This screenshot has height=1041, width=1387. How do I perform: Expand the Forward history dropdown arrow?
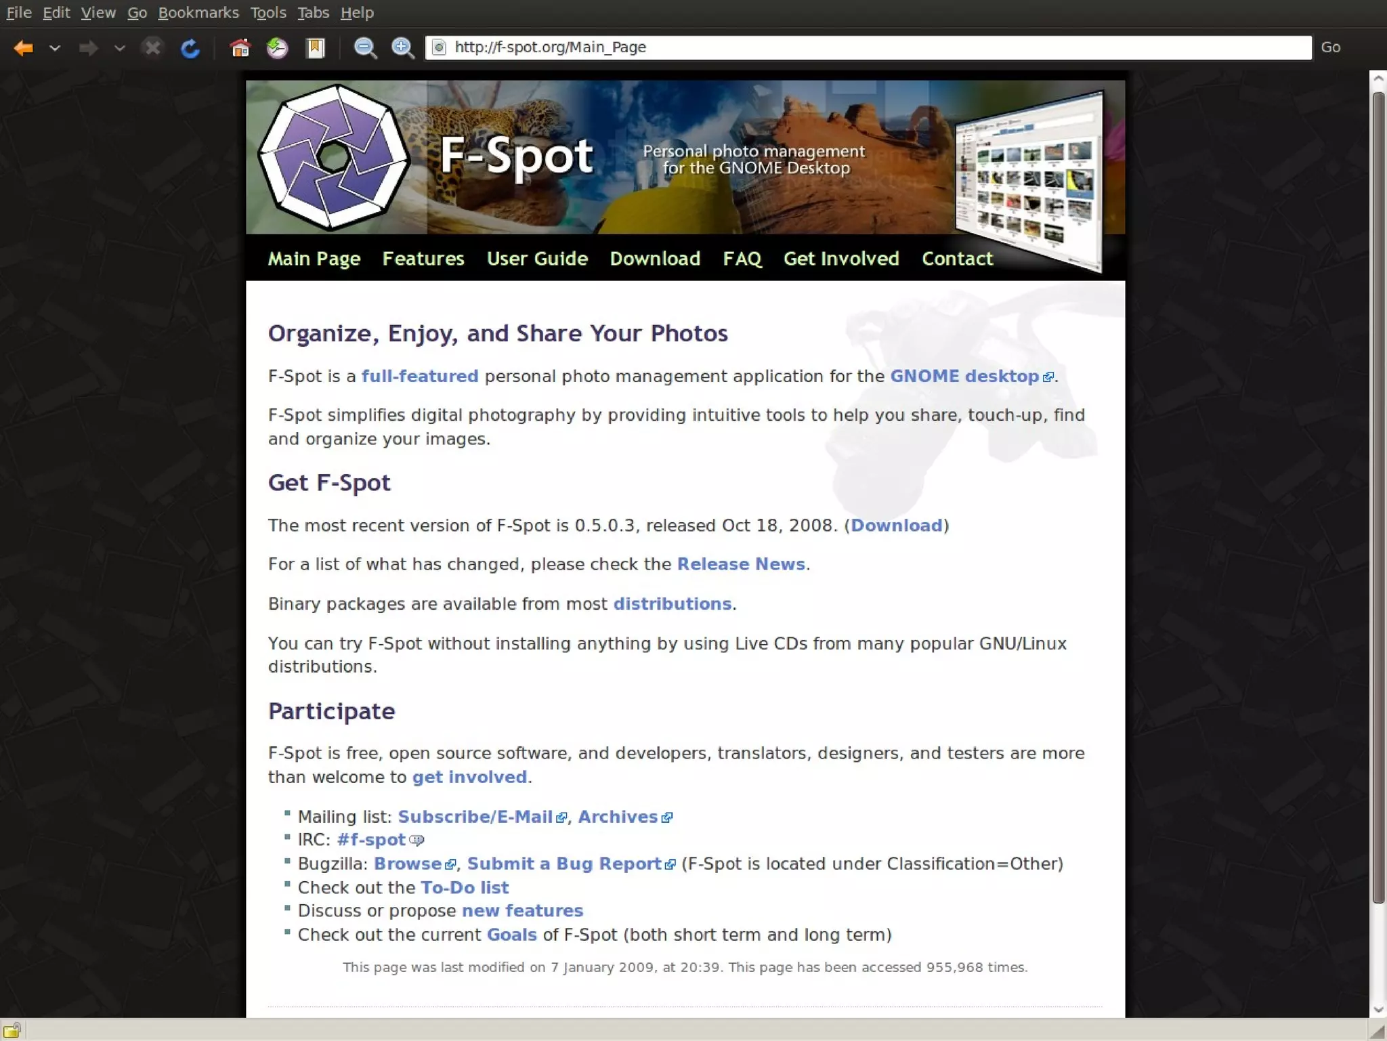(120, 48)
